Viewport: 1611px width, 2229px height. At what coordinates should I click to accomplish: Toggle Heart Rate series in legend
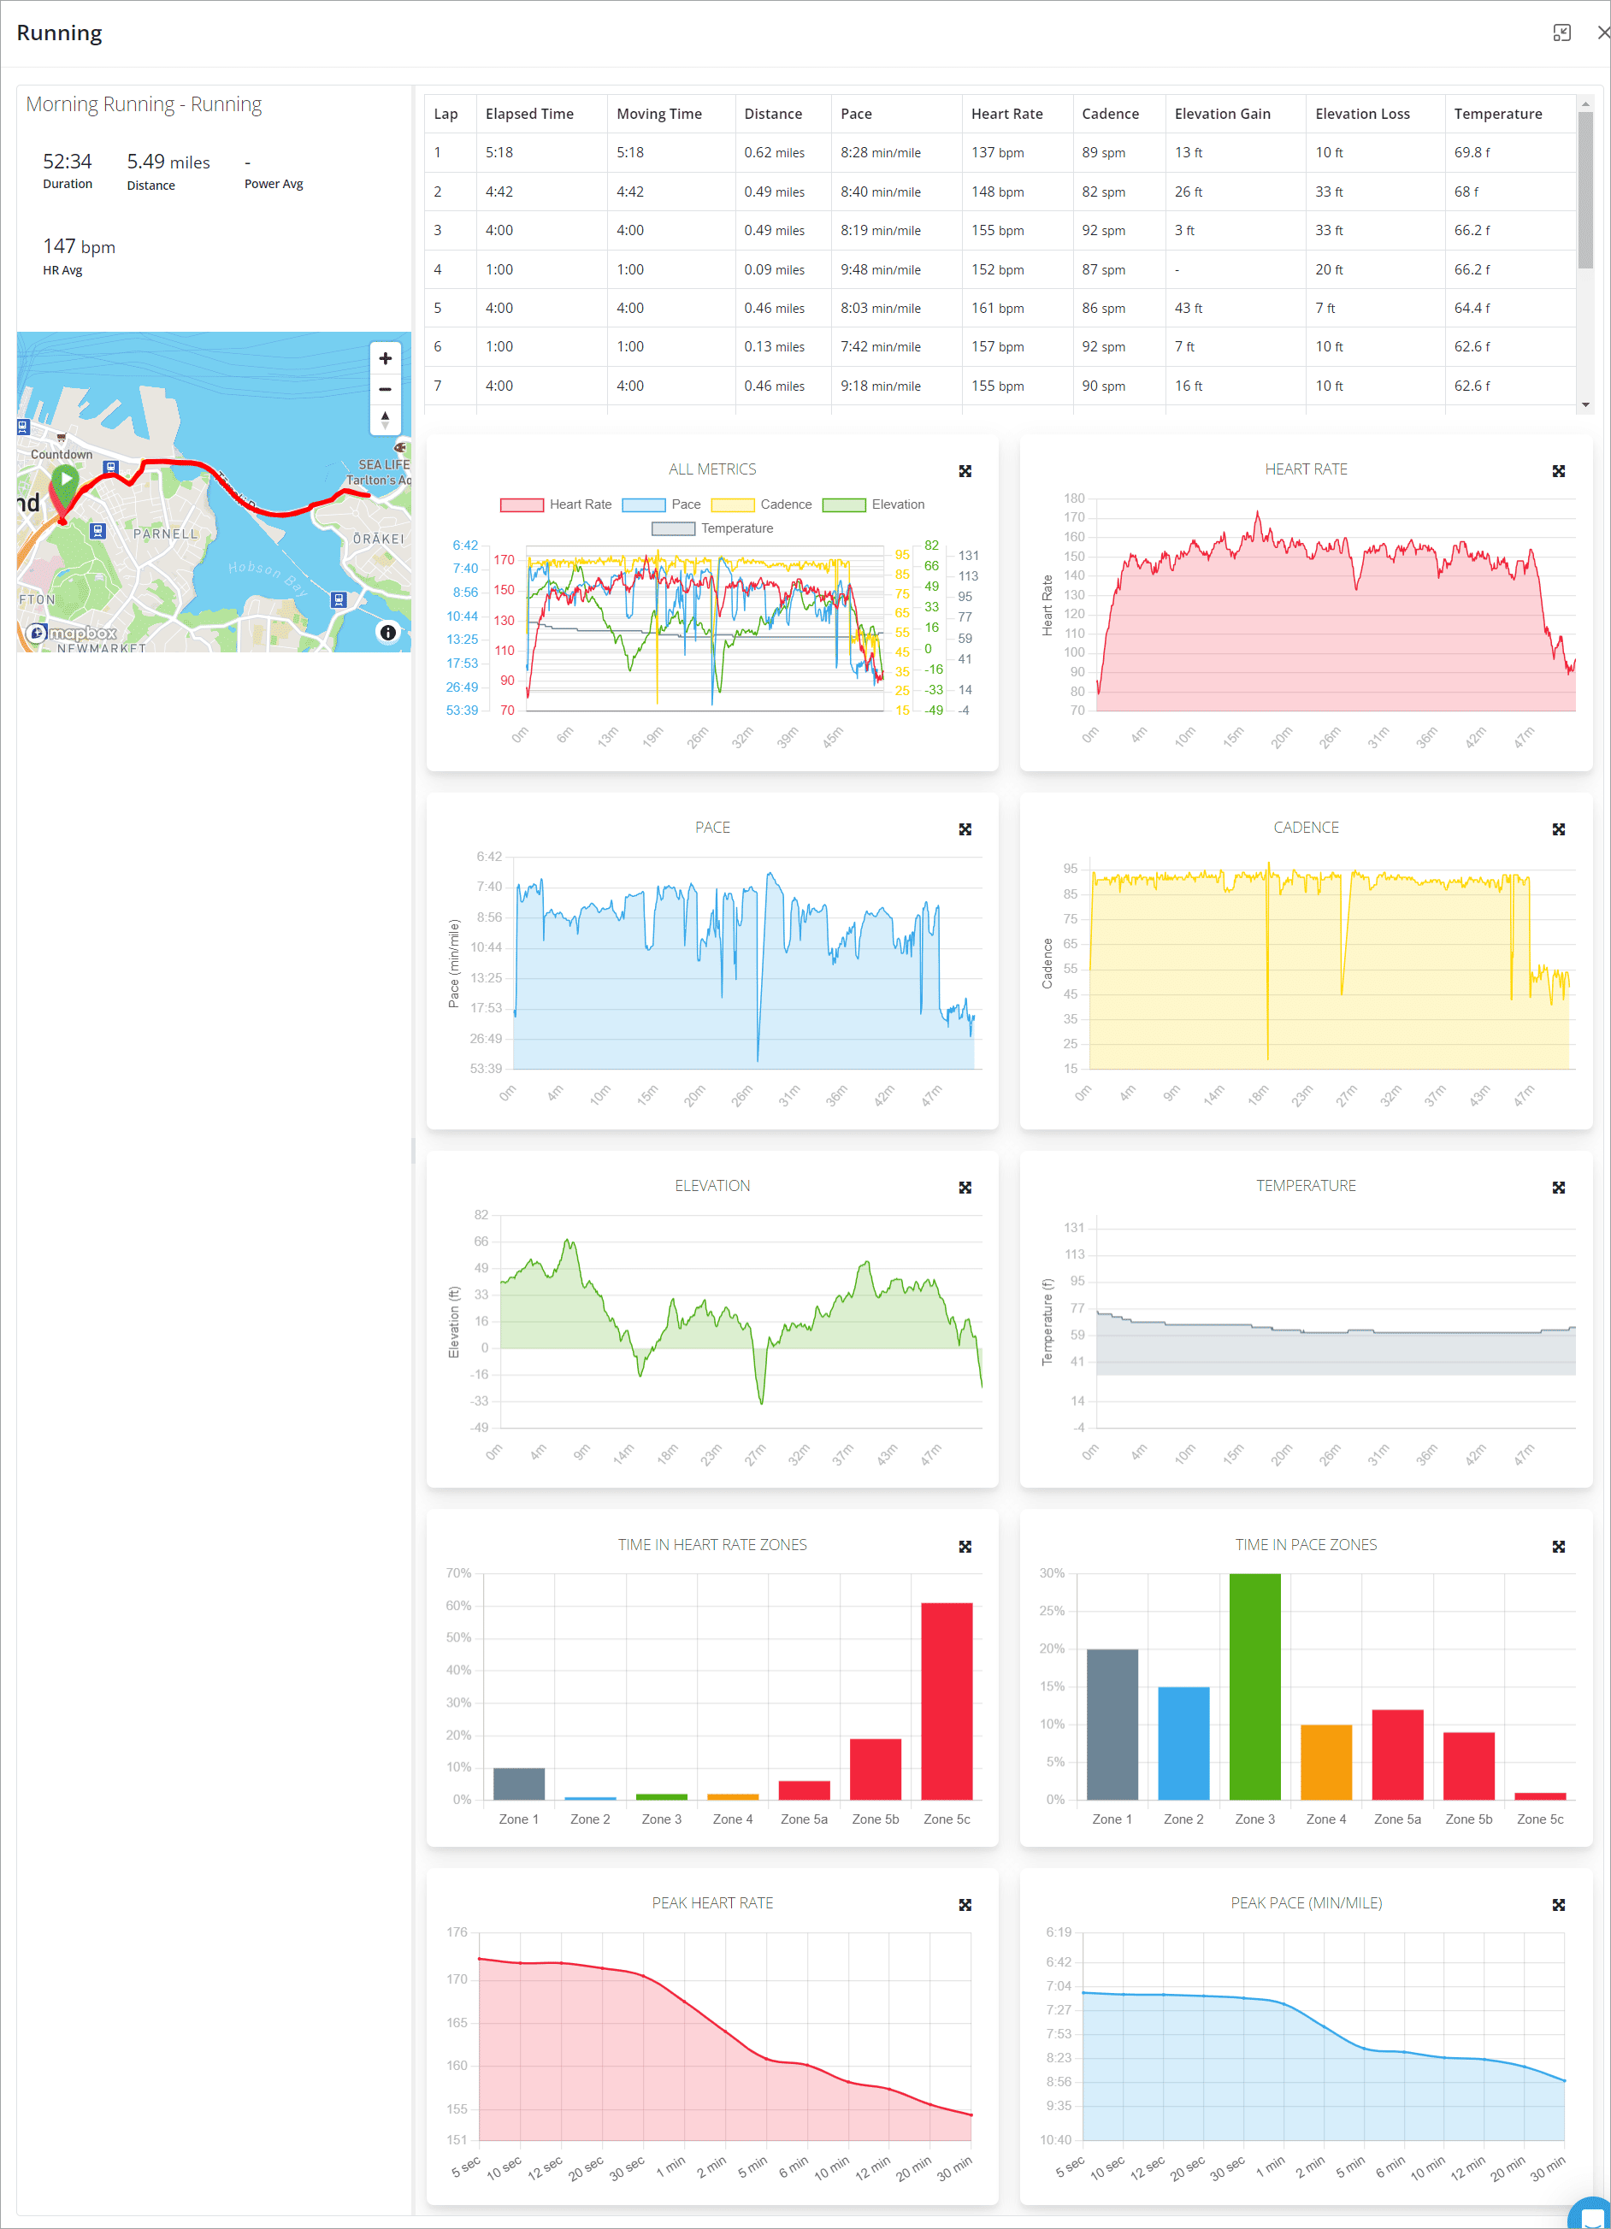pos(557,504)
